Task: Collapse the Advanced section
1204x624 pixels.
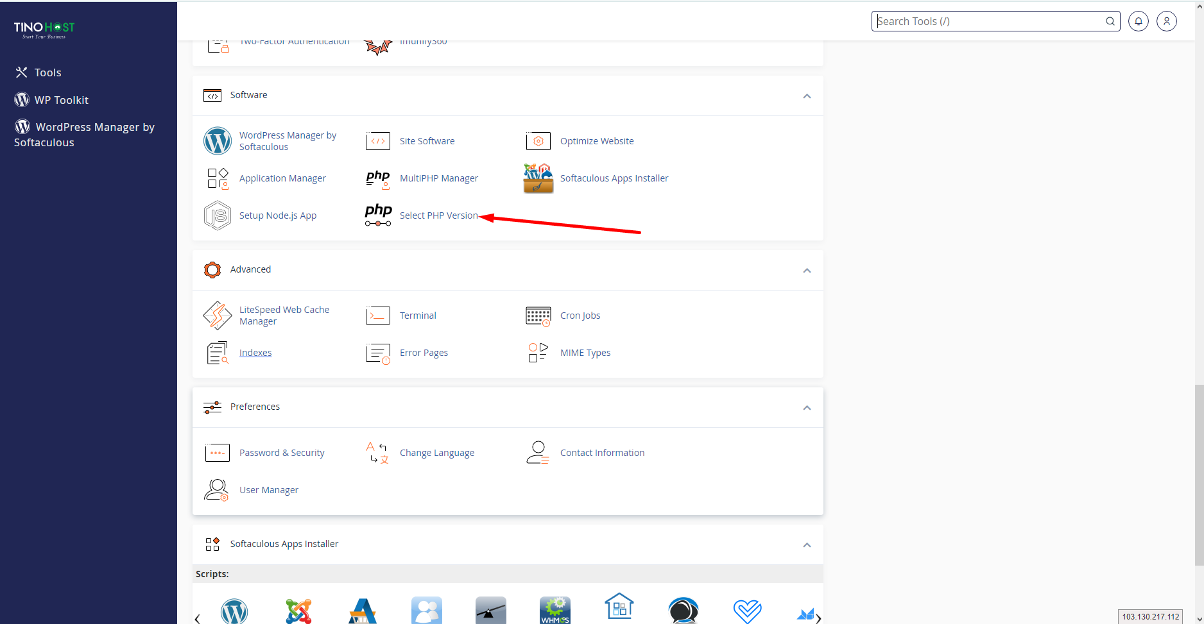Action: point(807,271)
